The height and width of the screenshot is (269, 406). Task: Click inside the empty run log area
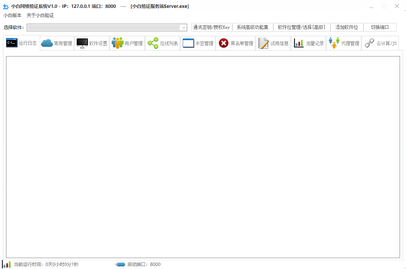tap(203, 157)
